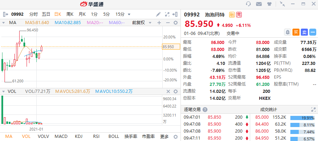The image size is (318, 141).
Task: Click tallest green volume bar
Action: point(2,110)
